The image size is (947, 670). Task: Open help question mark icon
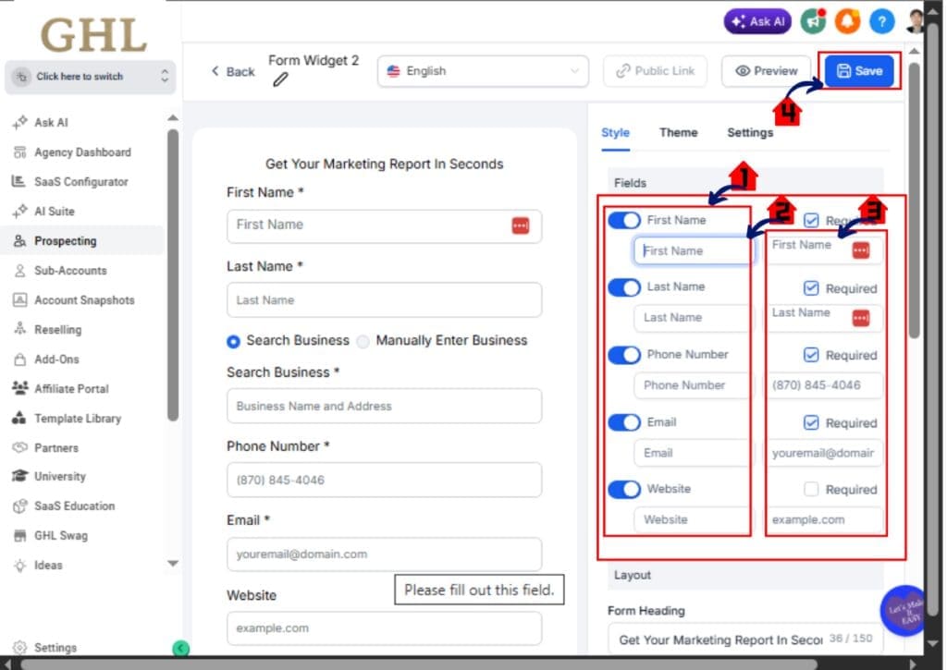coord(881,22)
